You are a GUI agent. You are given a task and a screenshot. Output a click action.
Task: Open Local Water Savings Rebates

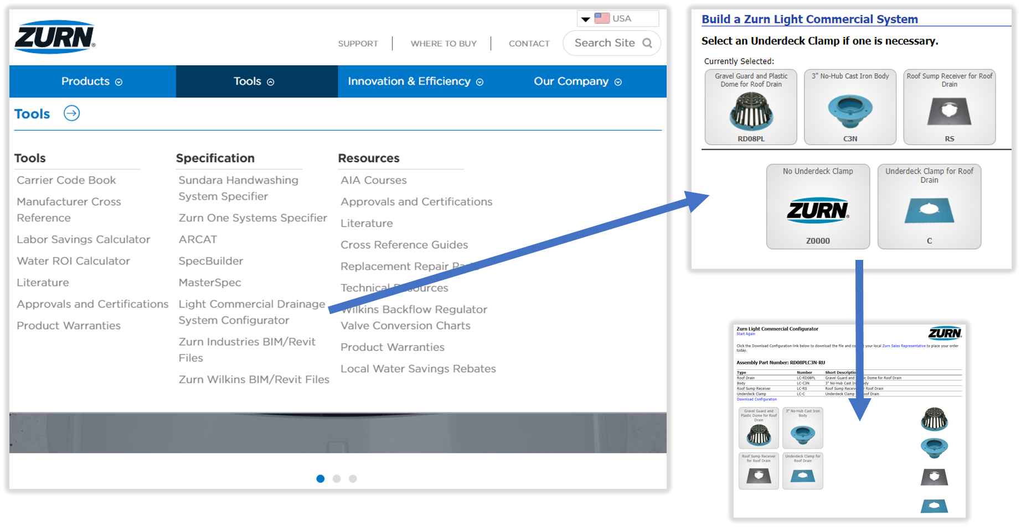418,369
